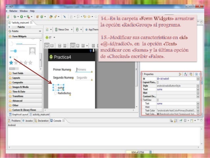Open the Palette dropdown menu arrow
The image size is (210, 158).
[40, 31]
